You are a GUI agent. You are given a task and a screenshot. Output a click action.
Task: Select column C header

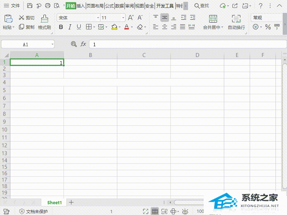[x=144, y=55]
